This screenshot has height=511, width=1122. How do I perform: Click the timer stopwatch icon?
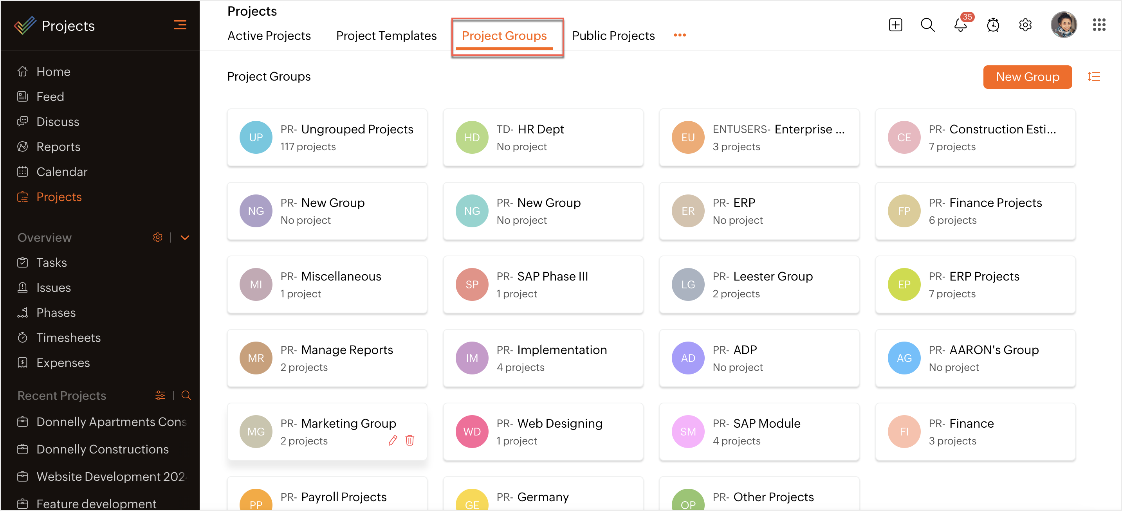993,25
